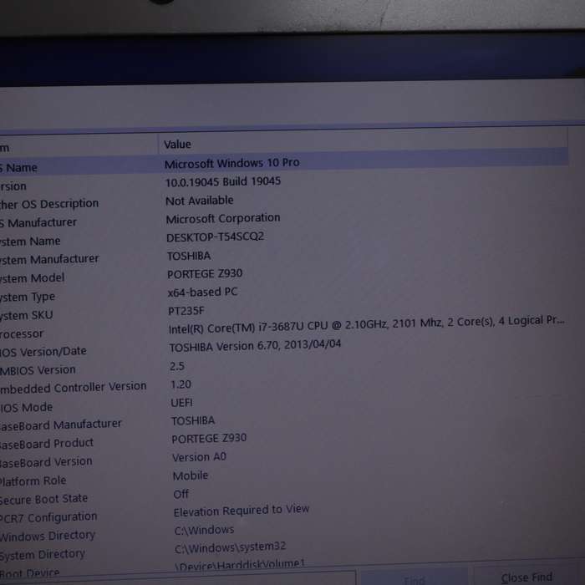This screenshot has width=585, height=585.
Task: Select the System Directory row label
Action: tap(43, 555)
